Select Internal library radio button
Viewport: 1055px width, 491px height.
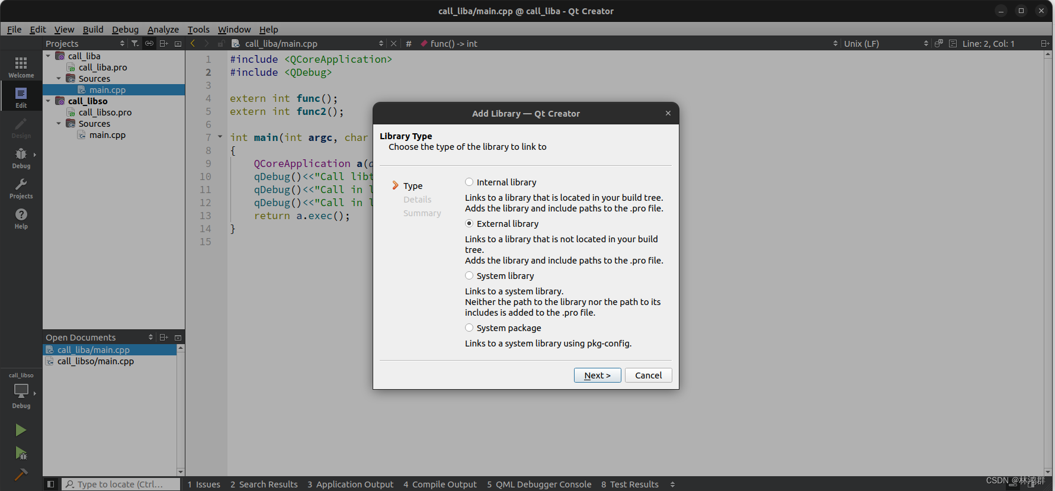click(469, 182)
